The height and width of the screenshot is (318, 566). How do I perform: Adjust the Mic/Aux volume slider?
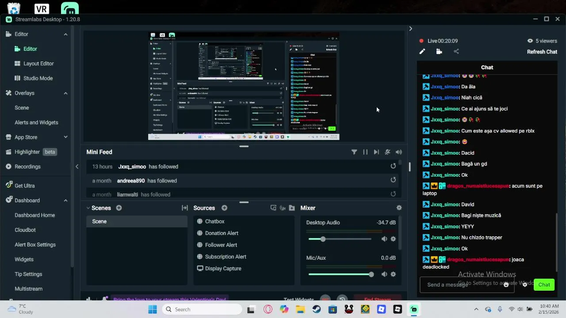click(341, 274)
